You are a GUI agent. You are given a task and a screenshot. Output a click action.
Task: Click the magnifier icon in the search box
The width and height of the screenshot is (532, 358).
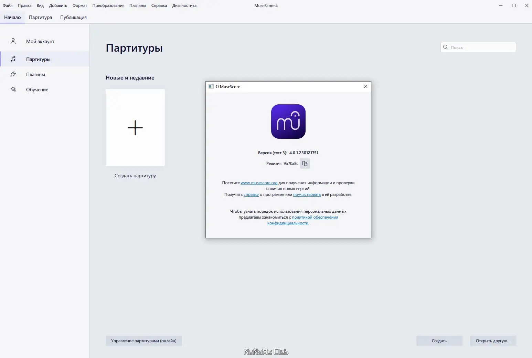(446, 47)
